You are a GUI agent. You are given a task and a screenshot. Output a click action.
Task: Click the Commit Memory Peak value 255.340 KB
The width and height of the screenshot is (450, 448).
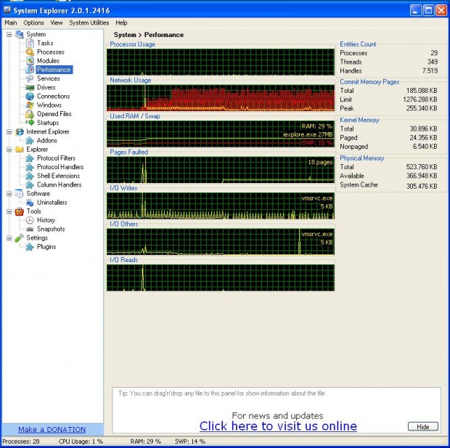pos(422,108)
